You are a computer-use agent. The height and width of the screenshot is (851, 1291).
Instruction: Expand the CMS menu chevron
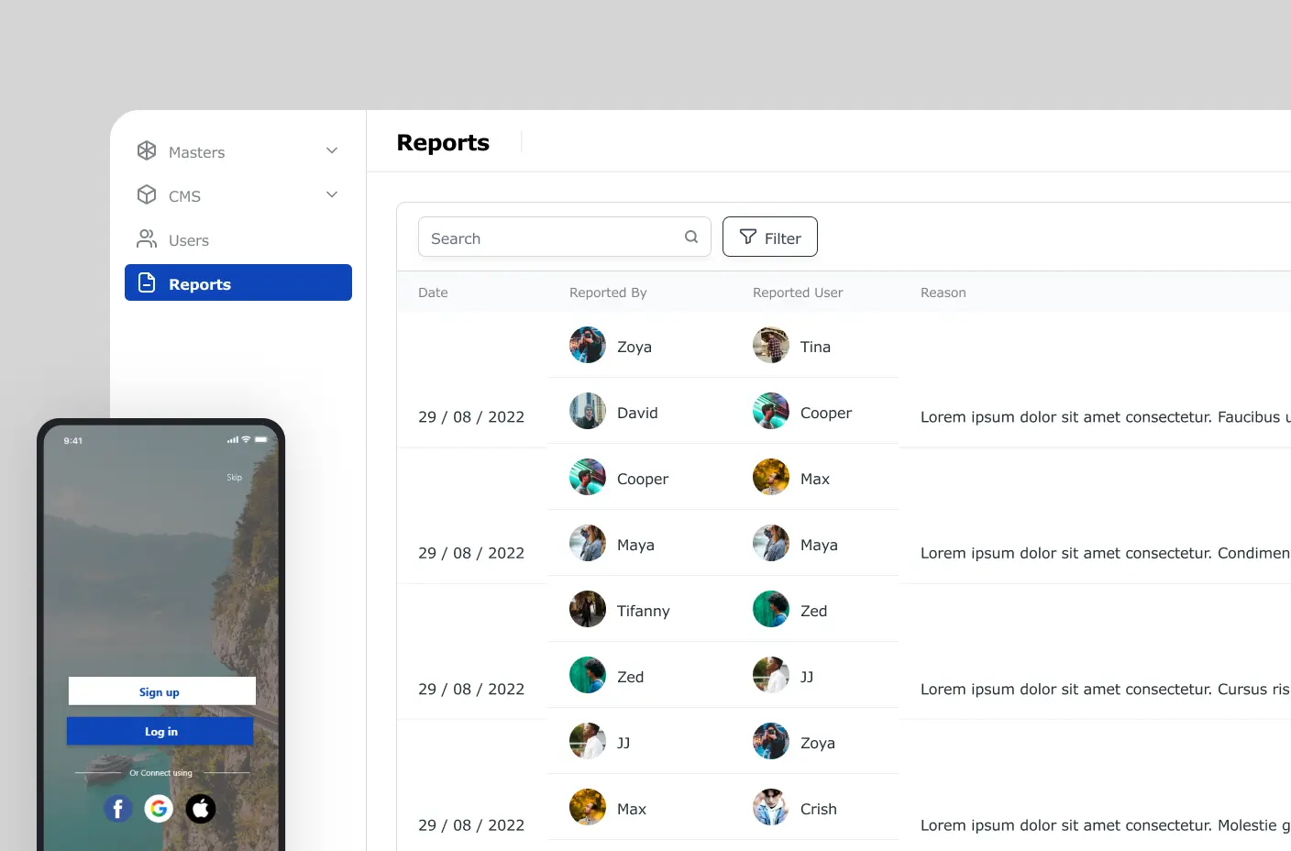(x=332, y=194)
